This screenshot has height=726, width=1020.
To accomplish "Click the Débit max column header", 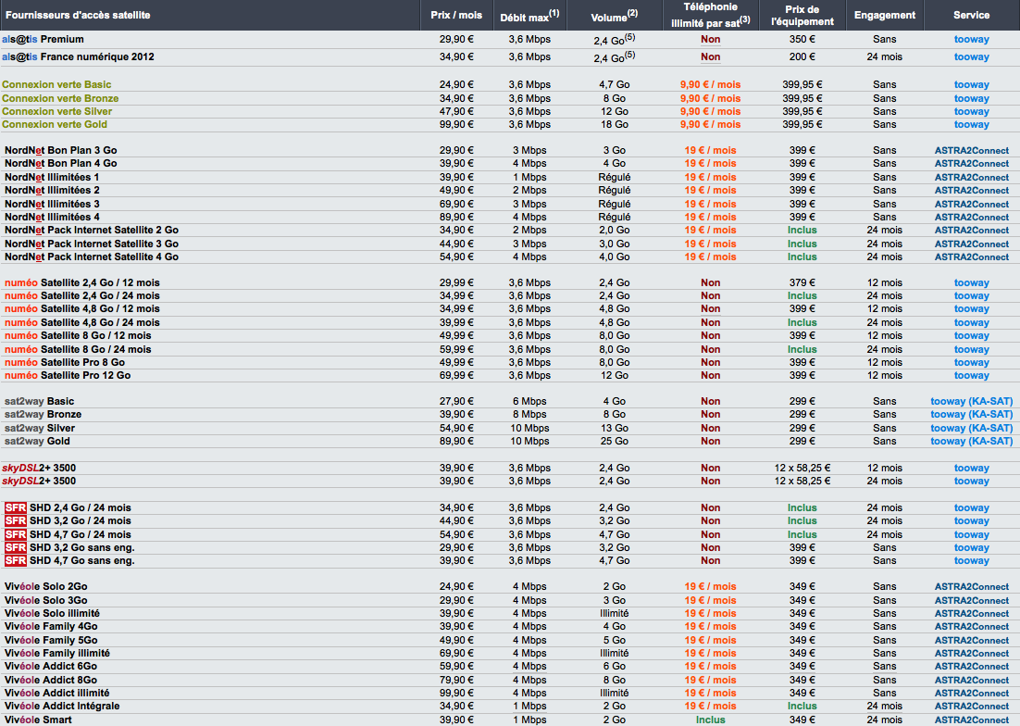I will pos(529,16).
